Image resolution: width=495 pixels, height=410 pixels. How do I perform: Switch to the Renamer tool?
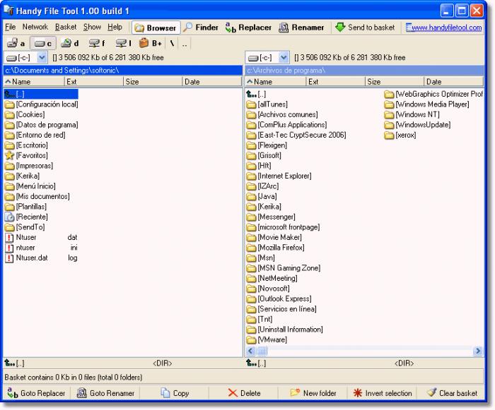[301, 28]
